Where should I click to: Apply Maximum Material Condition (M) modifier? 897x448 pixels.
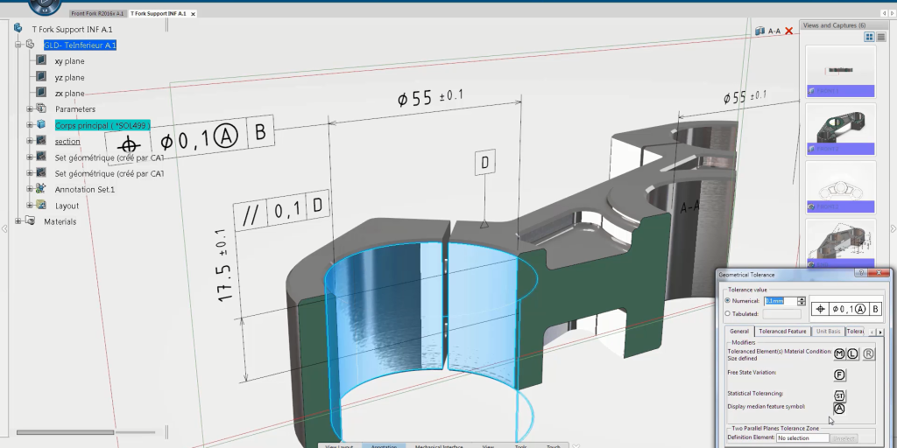click(x=839, y=353)
